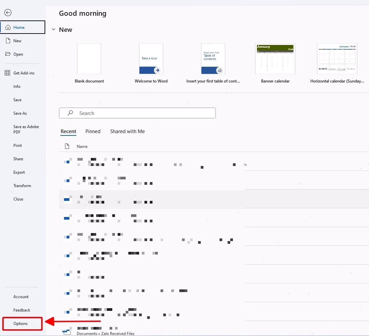The height and width of the screenshot is (336, 369).
Task: Click the New document page icon
Action: [8, 41]
